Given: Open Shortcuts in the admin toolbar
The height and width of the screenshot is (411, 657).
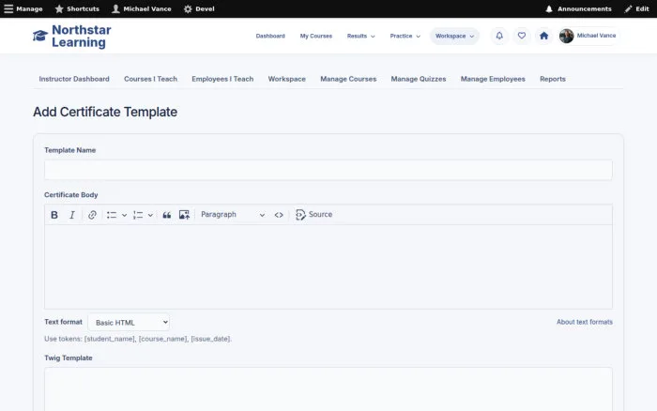Looking at the screenshot, I should pos(77,8).
